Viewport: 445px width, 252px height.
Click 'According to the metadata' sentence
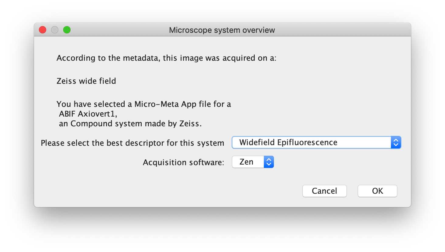(x=167, y=58)
